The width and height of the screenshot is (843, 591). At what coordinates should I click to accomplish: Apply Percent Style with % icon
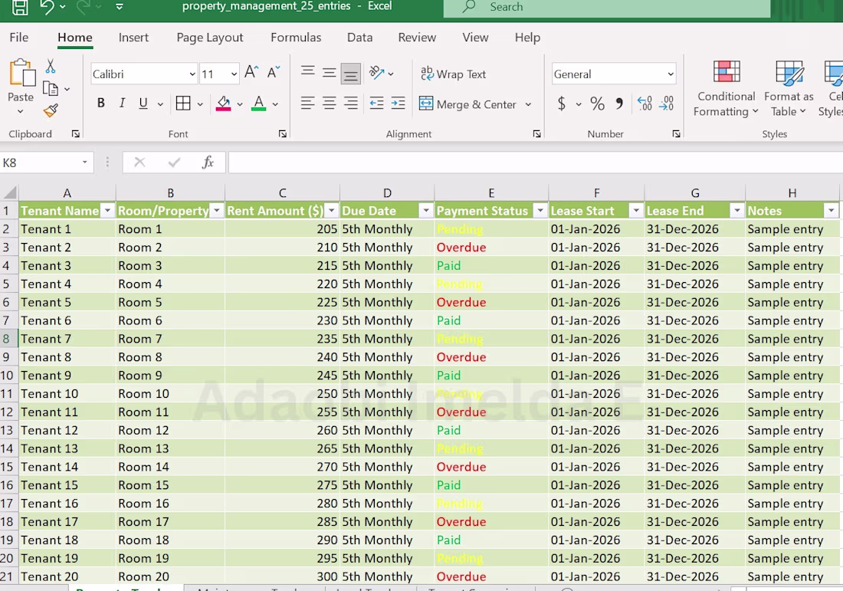coord(597,103)
